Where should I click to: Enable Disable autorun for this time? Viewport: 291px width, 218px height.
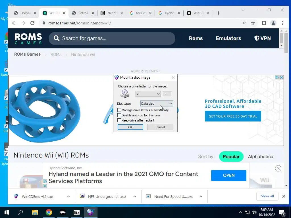(x=119, y=115)
